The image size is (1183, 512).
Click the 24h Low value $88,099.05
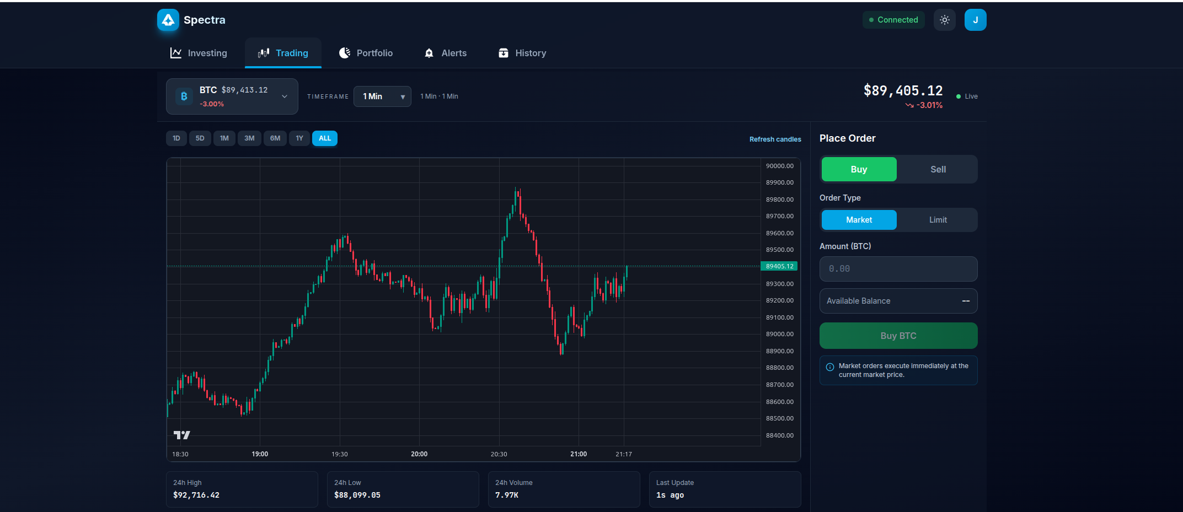357,495
